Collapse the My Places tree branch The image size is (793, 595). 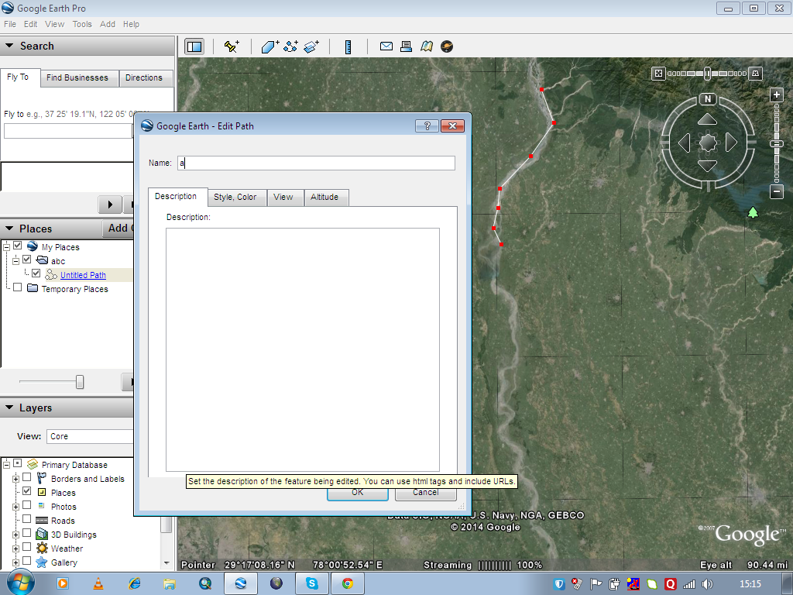coord(6,247)
